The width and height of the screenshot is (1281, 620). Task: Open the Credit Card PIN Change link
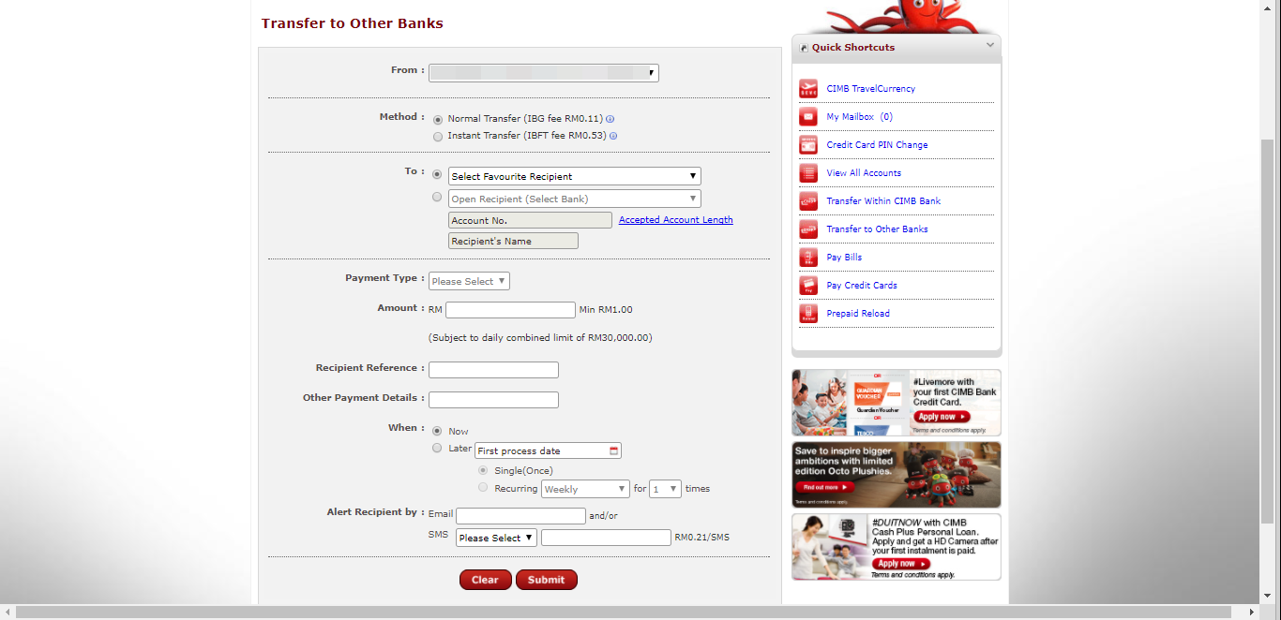pyautogui.click(x=877, y=145)
